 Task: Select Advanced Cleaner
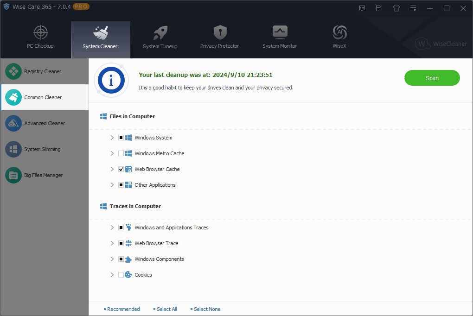(45, 123)
